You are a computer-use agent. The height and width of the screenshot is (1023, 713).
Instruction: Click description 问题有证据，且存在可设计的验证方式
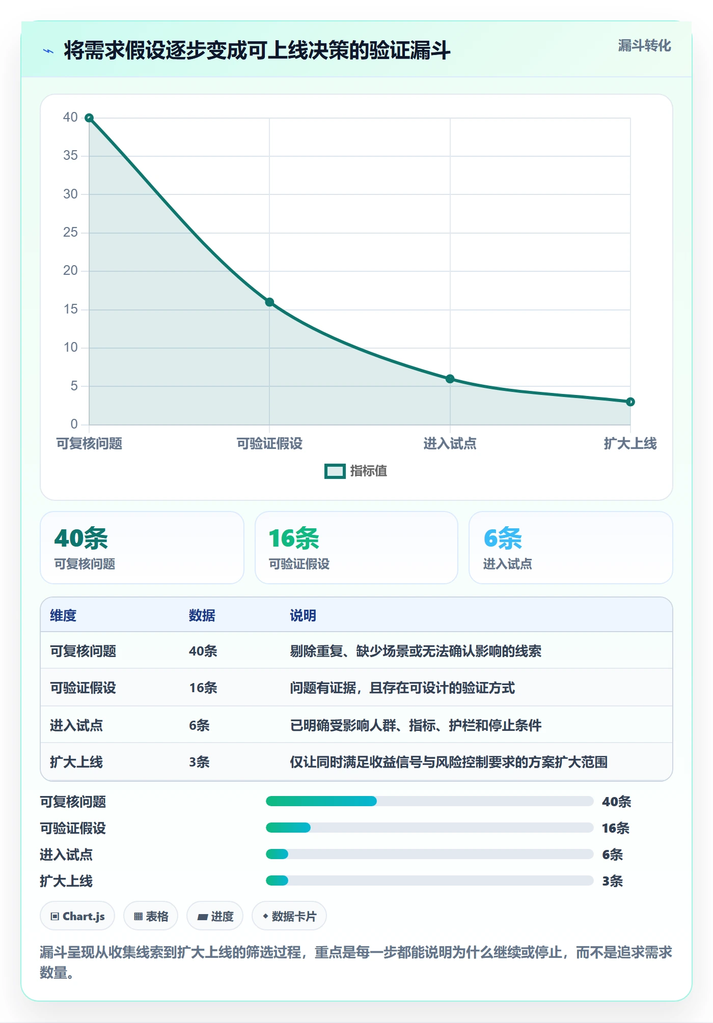(x=402, y=688)
